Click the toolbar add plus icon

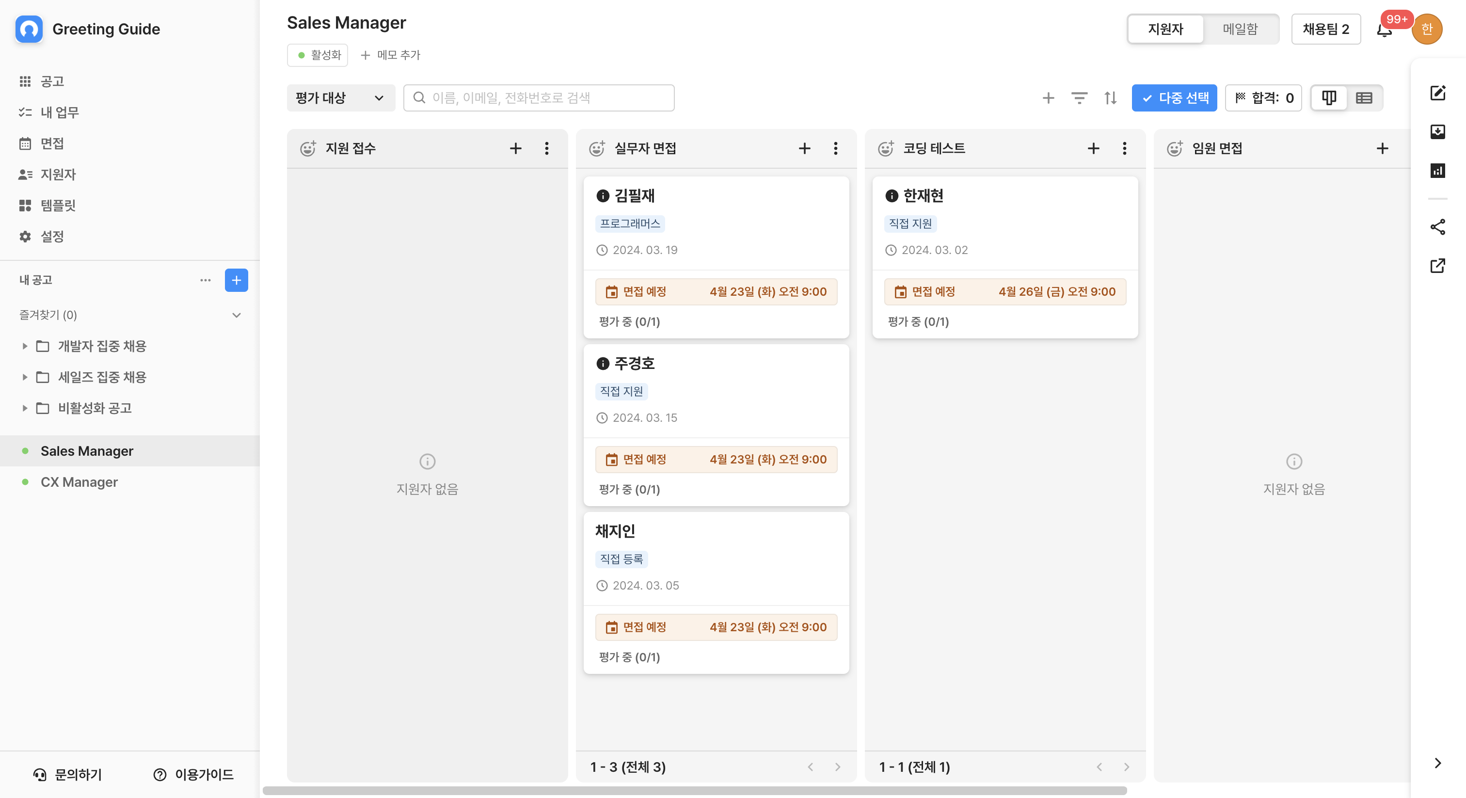click(1048, 98)
